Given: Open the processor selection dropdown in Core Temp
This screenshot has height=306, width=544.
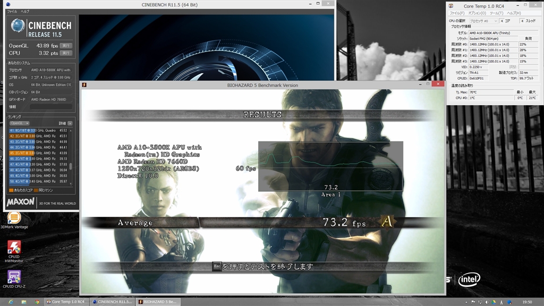Looking at the screenshot, I should [x=483, y=21].
